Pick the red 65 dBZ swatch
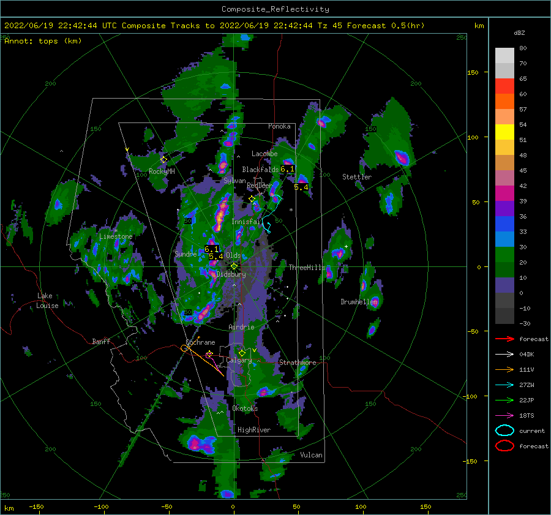 [x=504, y=86]
